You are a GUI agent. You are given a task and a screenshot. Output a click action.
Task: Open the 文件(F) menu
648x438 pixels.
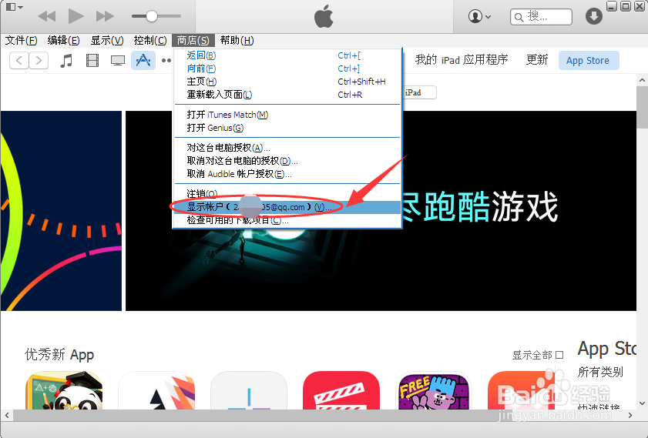tap(21, 41)
